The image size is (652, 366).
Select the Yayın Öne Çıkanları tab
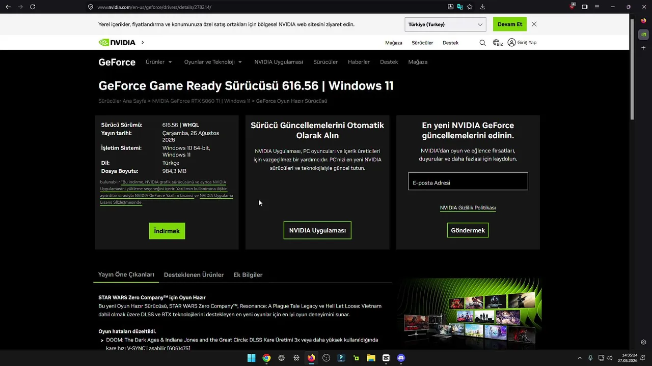click(126, 274)
